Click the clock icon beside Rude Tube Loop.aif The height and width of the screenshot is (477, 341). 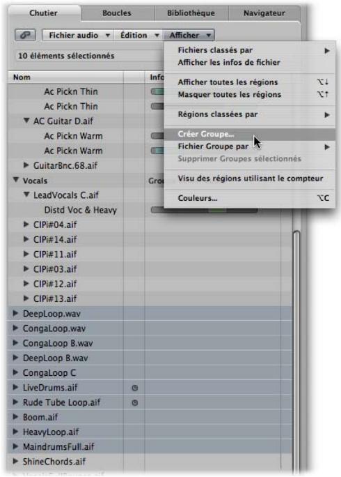point(135,403)
